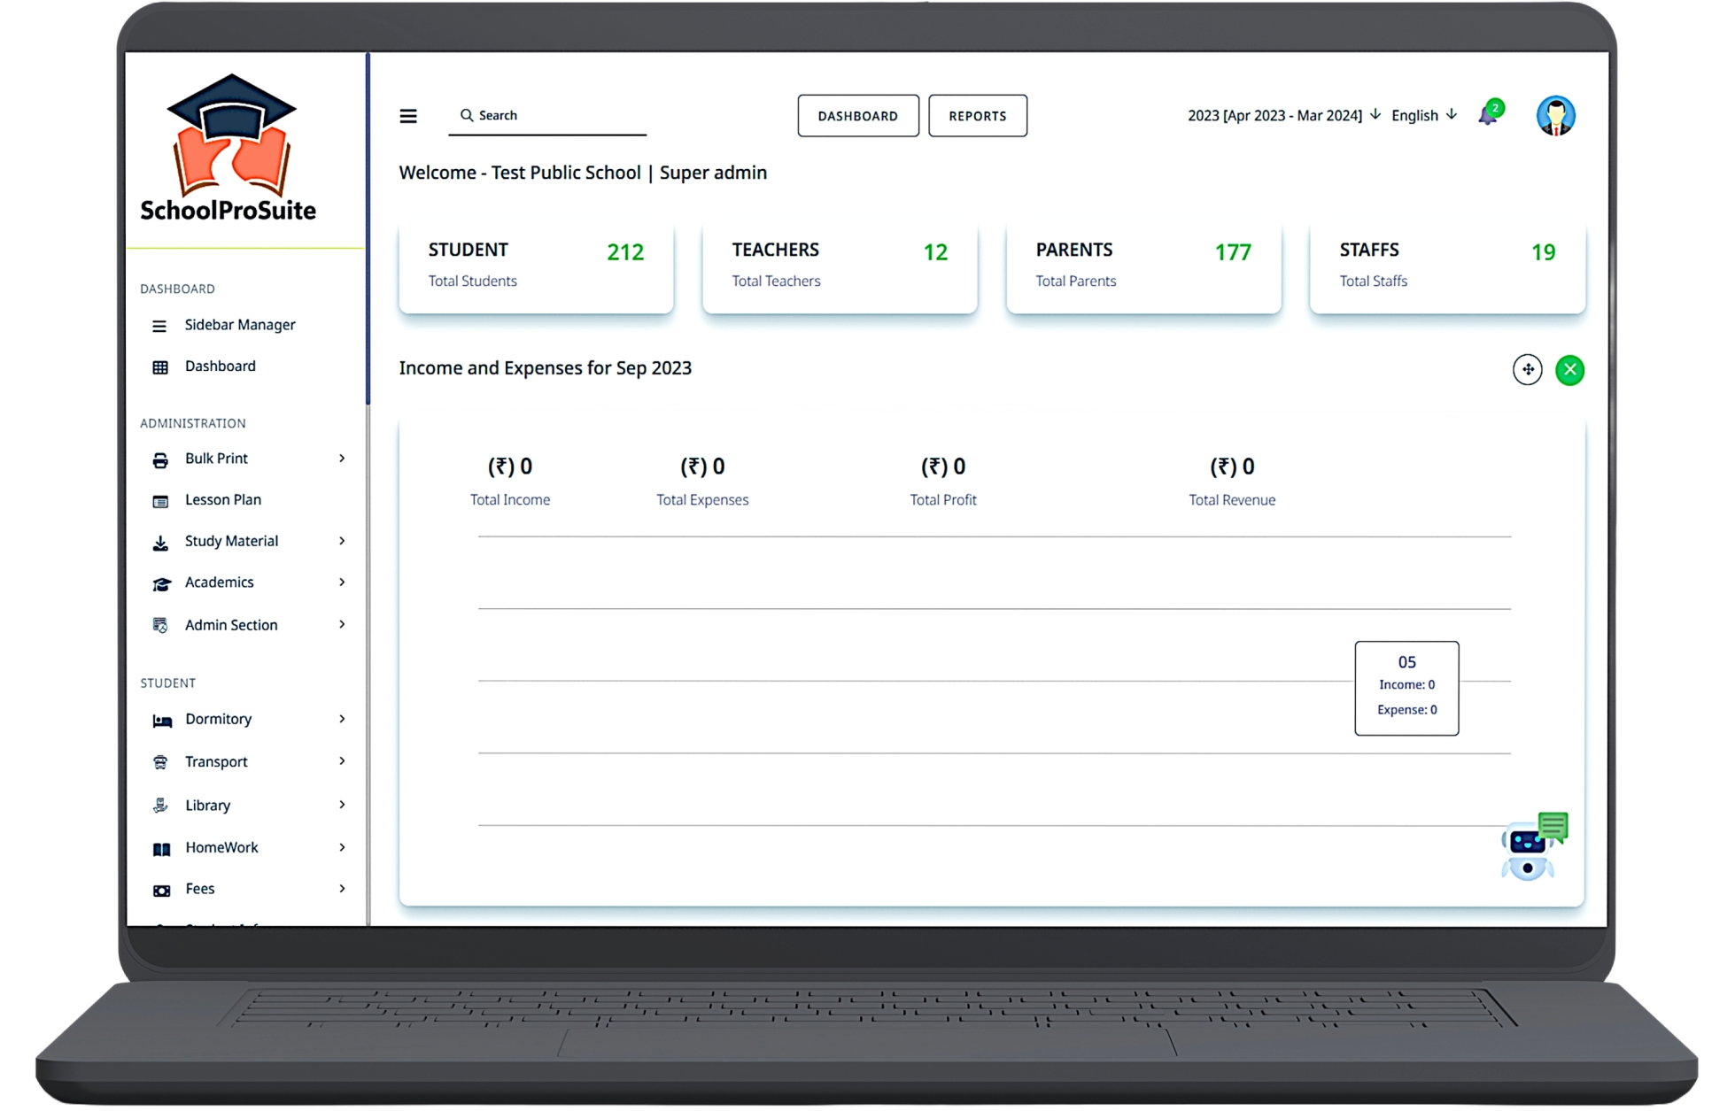The image size is (1735, 1111).
Task: Click the Admin Section icon
Action: coord(160,626)
